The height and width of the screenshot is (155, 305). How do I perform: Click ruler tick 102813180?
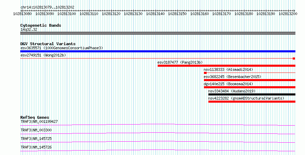pos(244,14)
